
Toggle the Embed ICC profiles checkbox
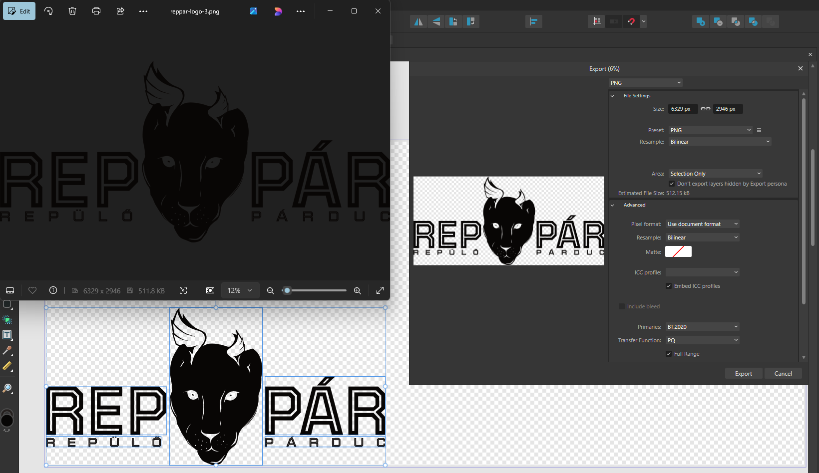point(669,286)
